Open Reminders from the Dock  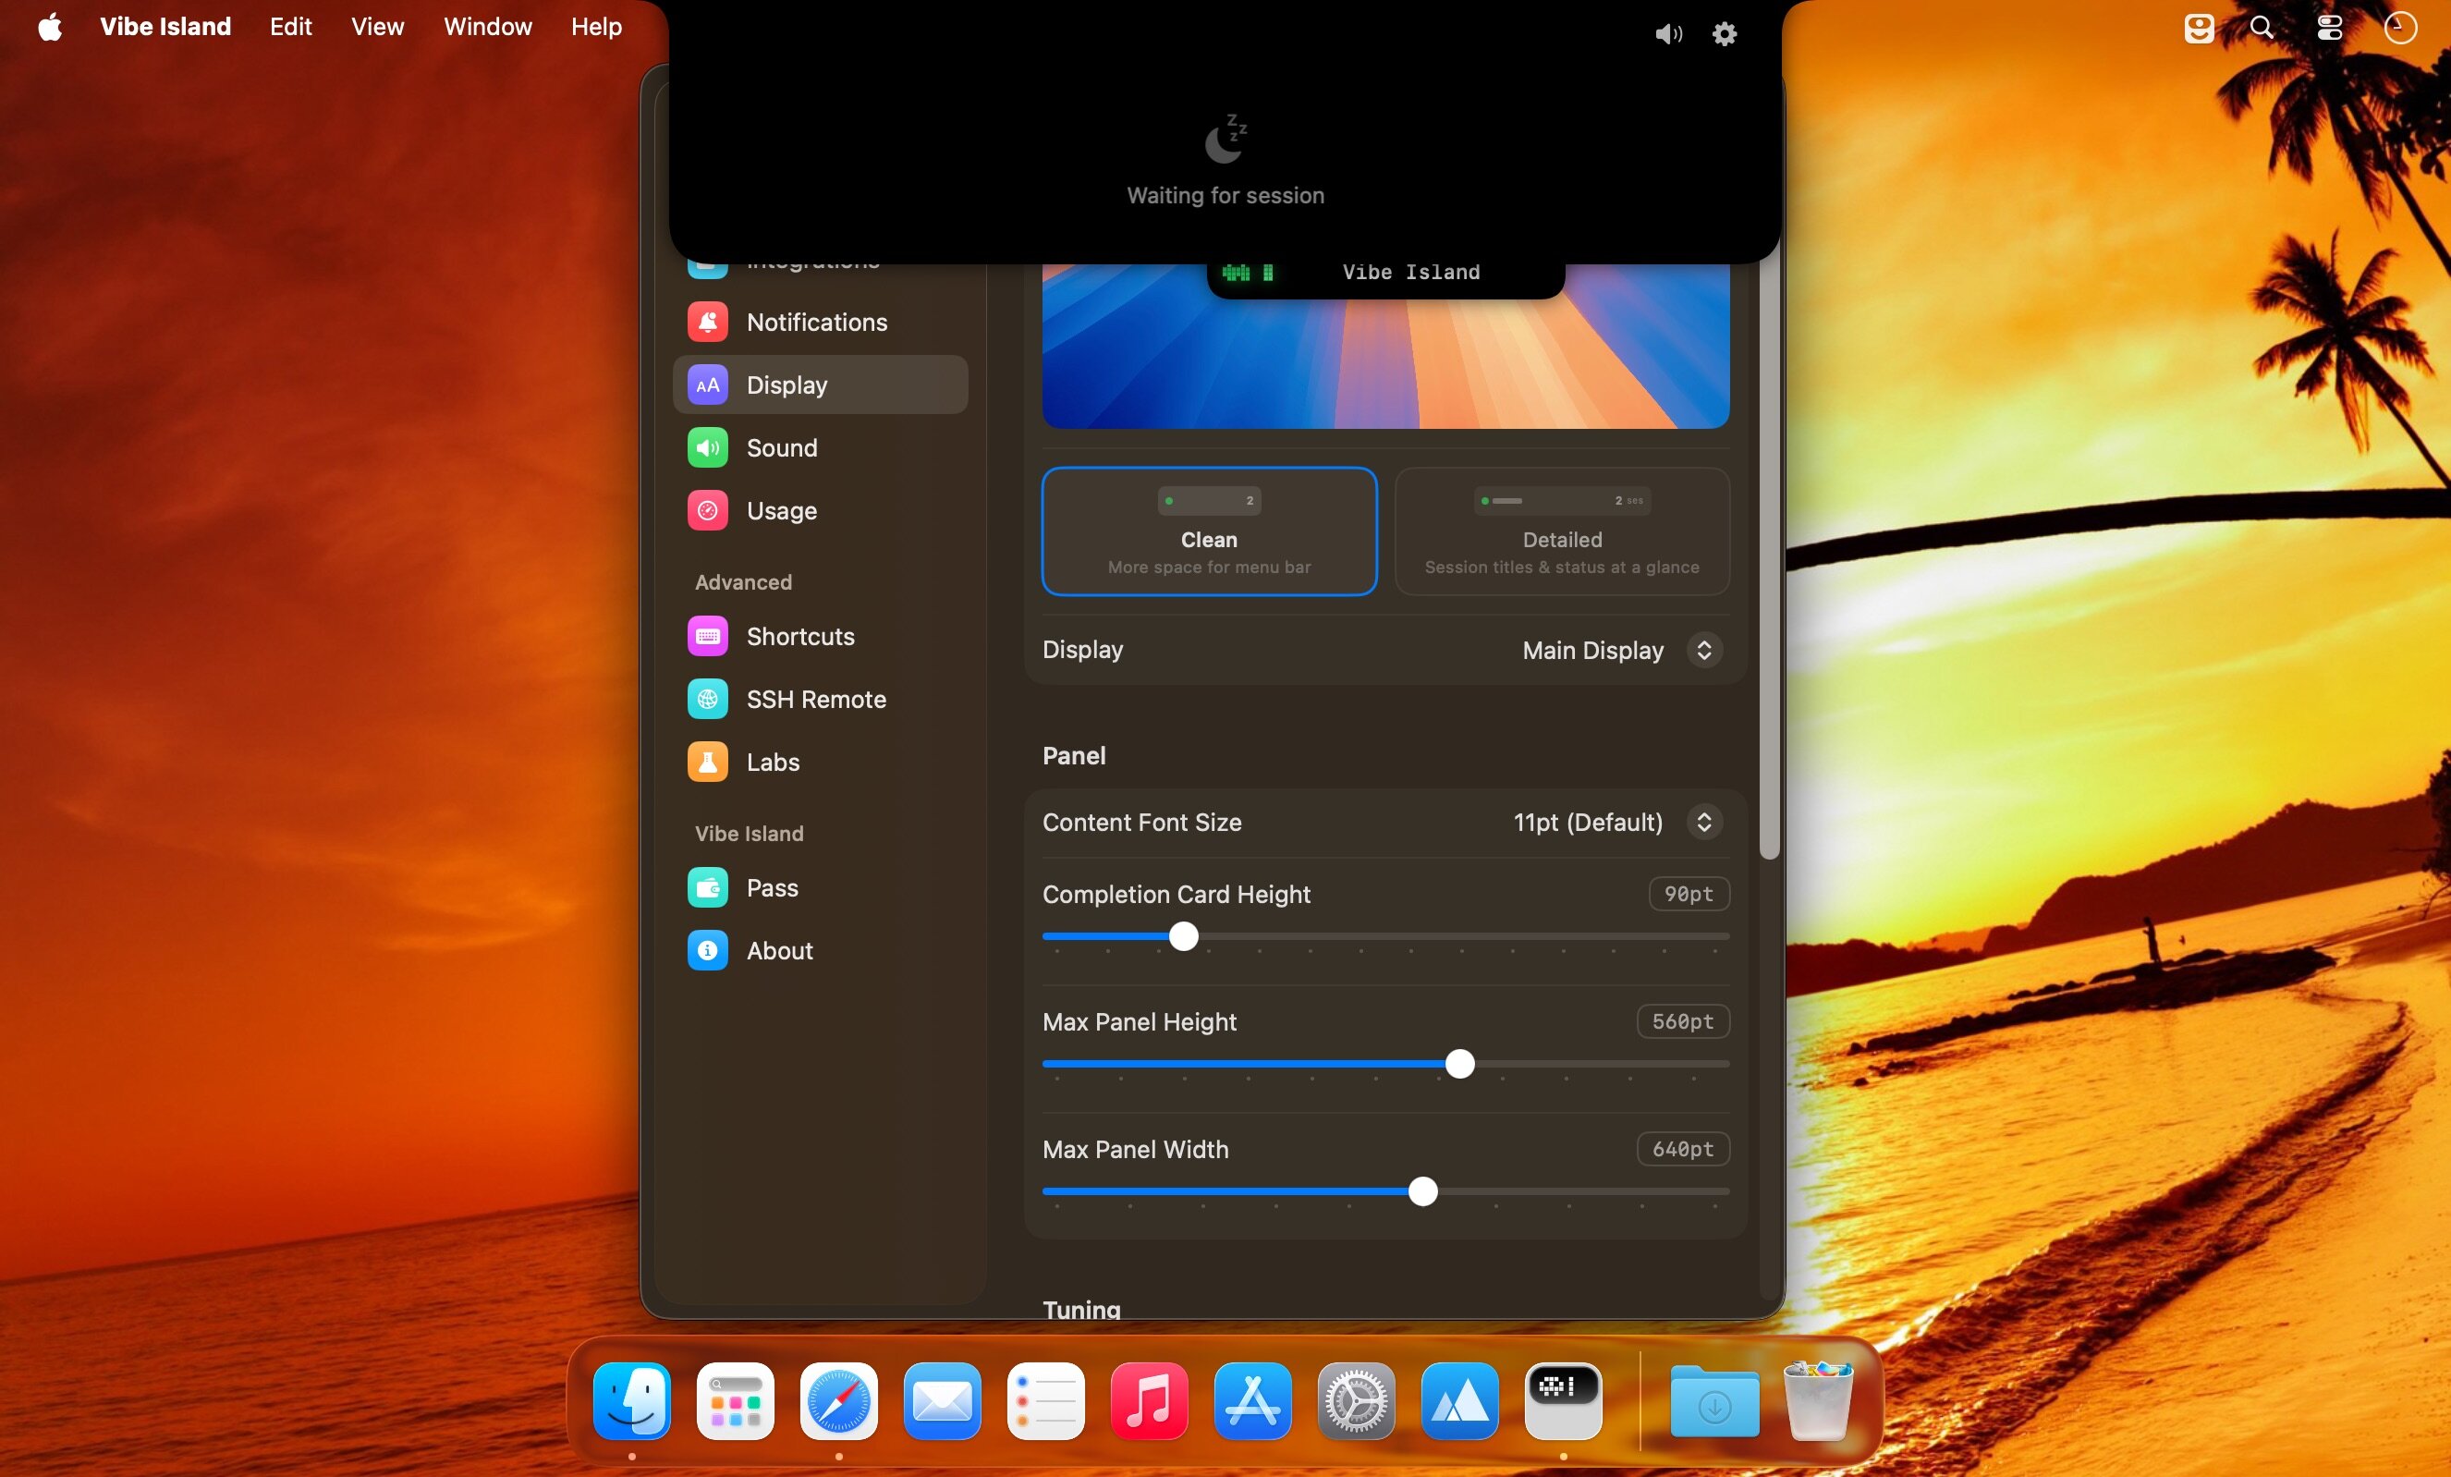[x=1045, y=1400]
